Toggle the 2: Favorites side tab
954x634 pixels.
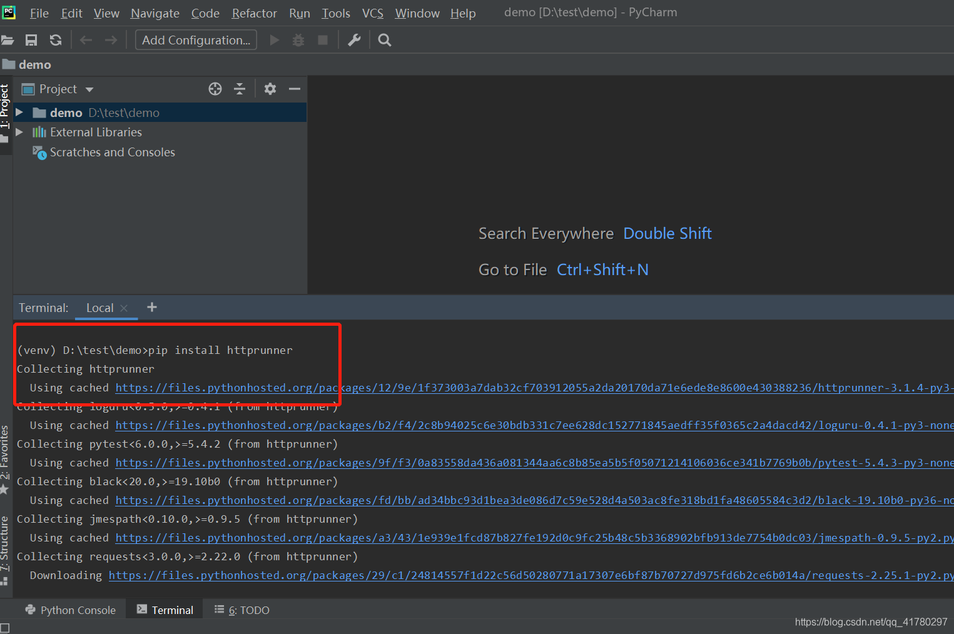[5, 460]
